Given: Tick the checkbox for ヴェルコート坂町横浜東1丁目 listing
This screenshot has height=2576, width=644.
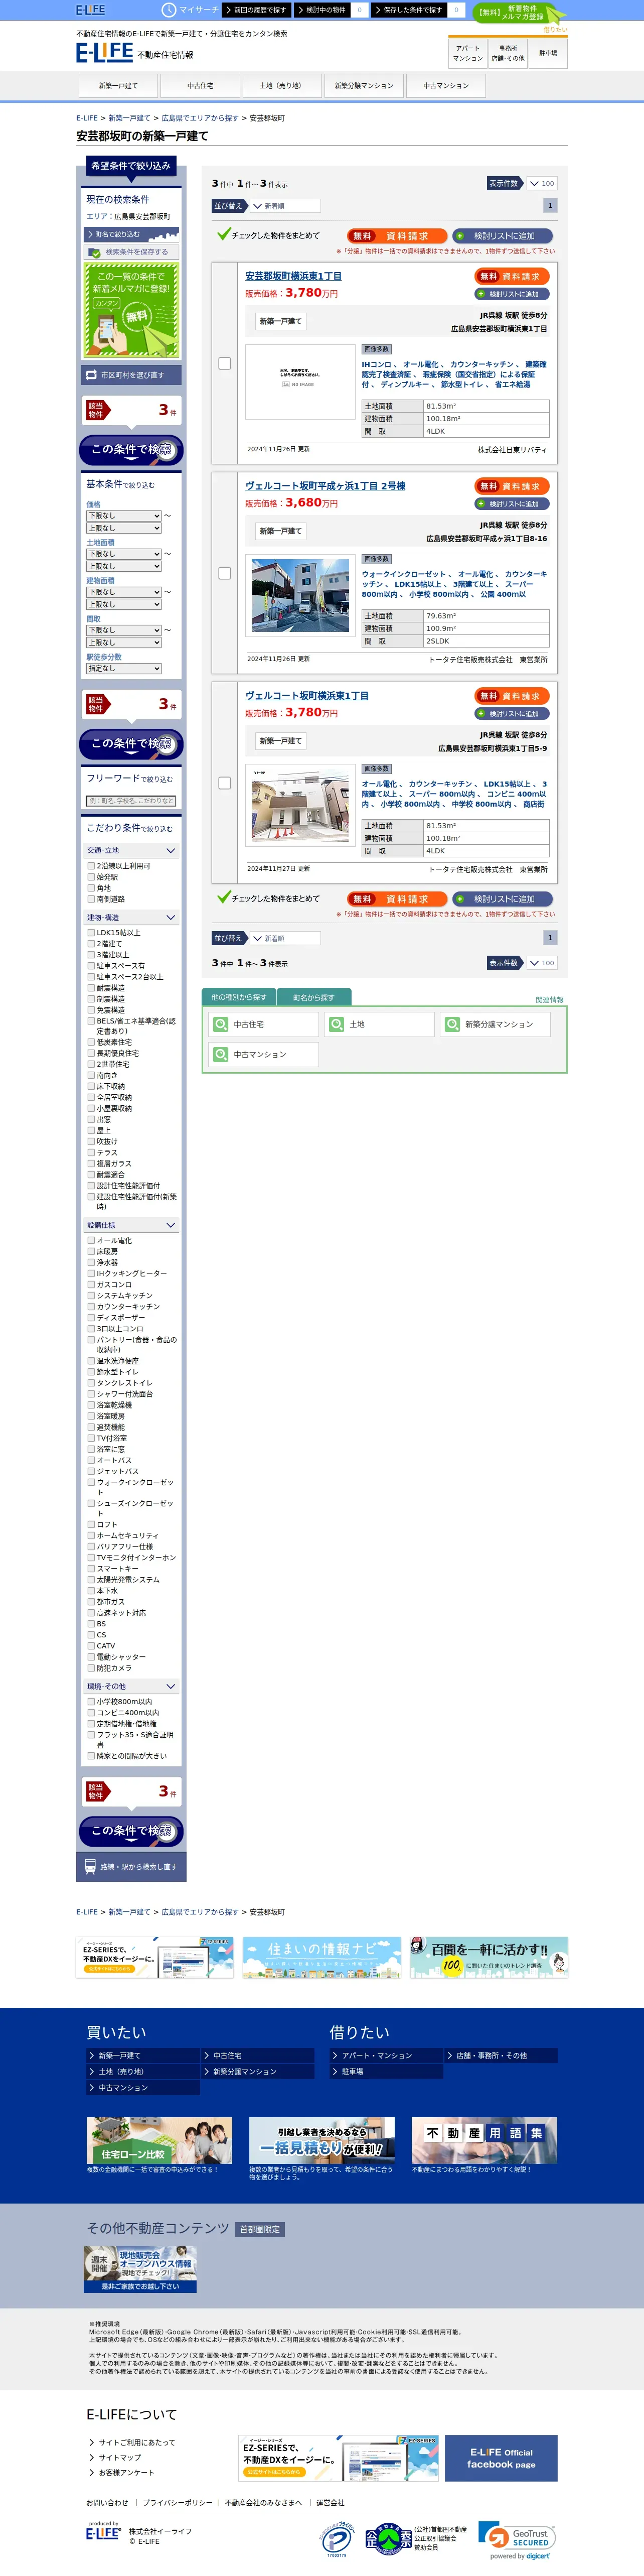Looking at the screenshot, I should point(225,783).
